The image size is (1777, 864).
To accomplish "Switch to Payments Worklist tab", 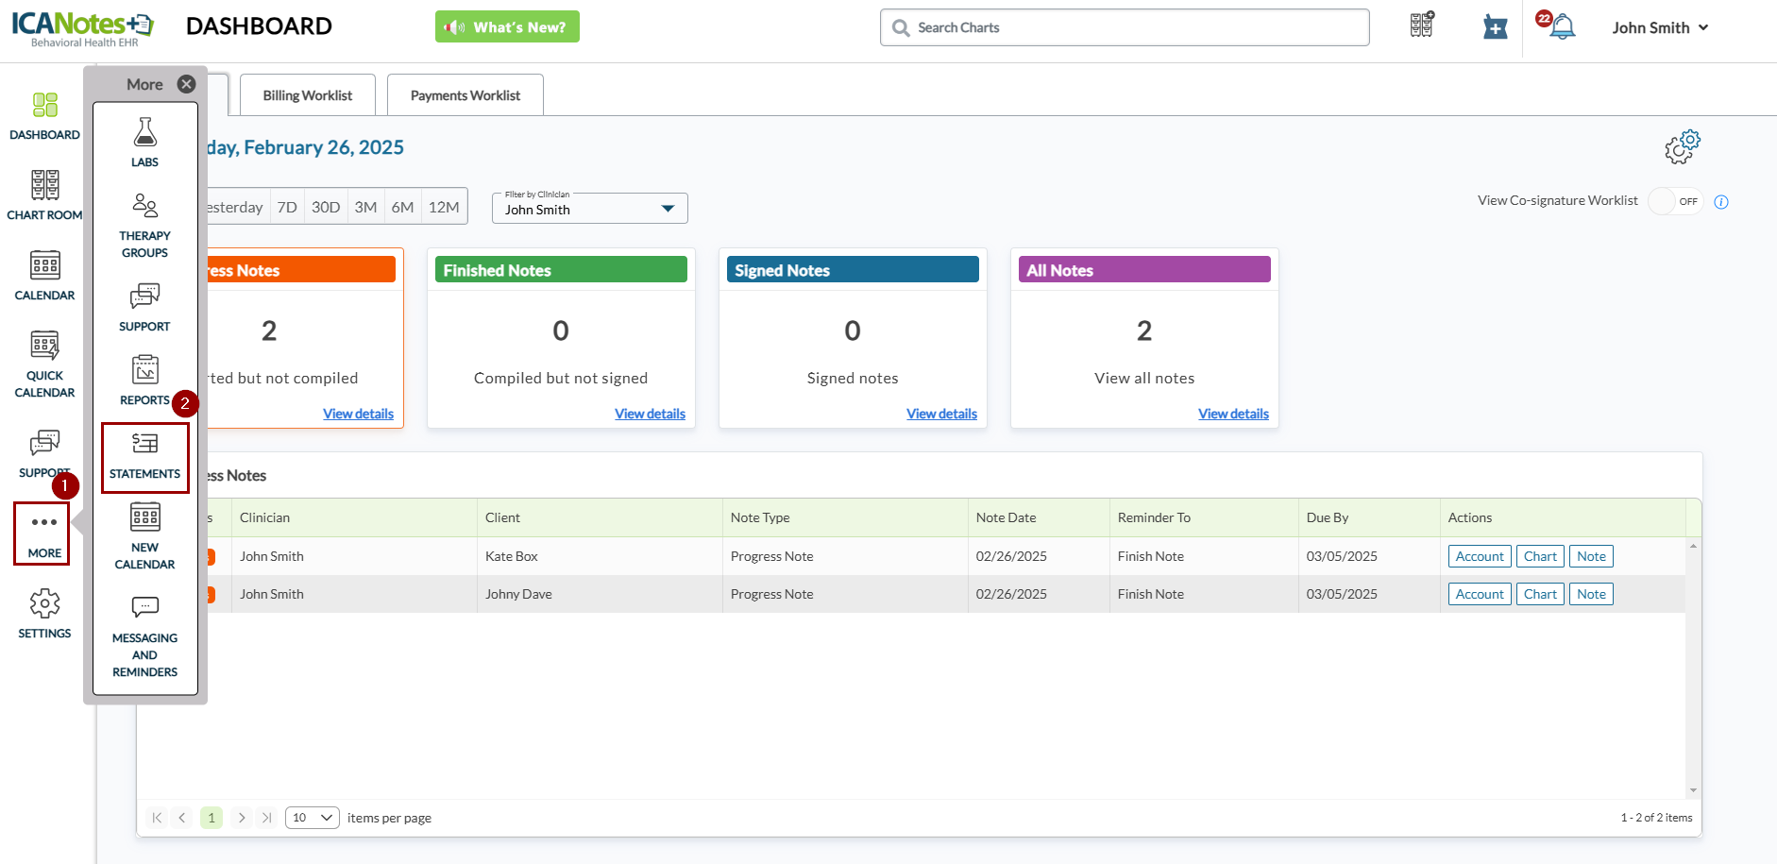I will [x=465, y=95].
